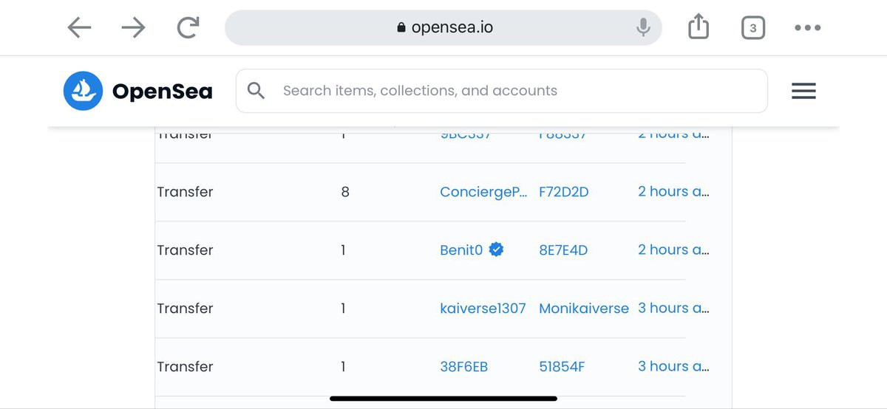Select the quantity 8 in ConciergeP row

coord(345,192)
